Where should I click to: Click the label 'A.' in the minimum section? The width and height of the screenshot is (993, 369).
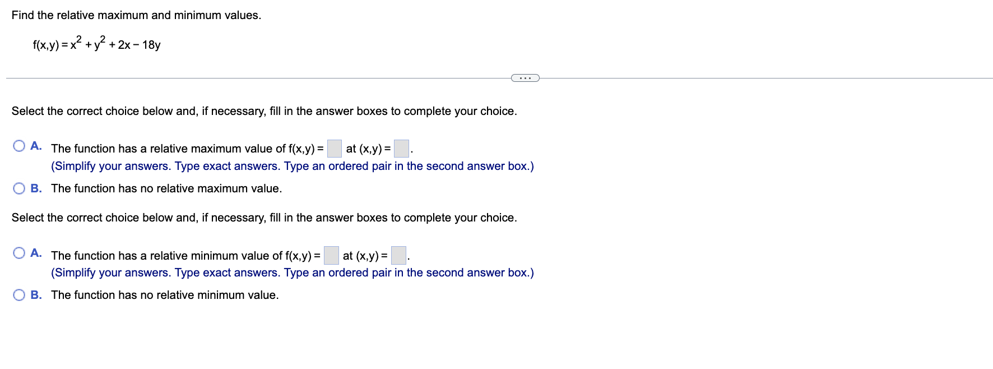36,253
